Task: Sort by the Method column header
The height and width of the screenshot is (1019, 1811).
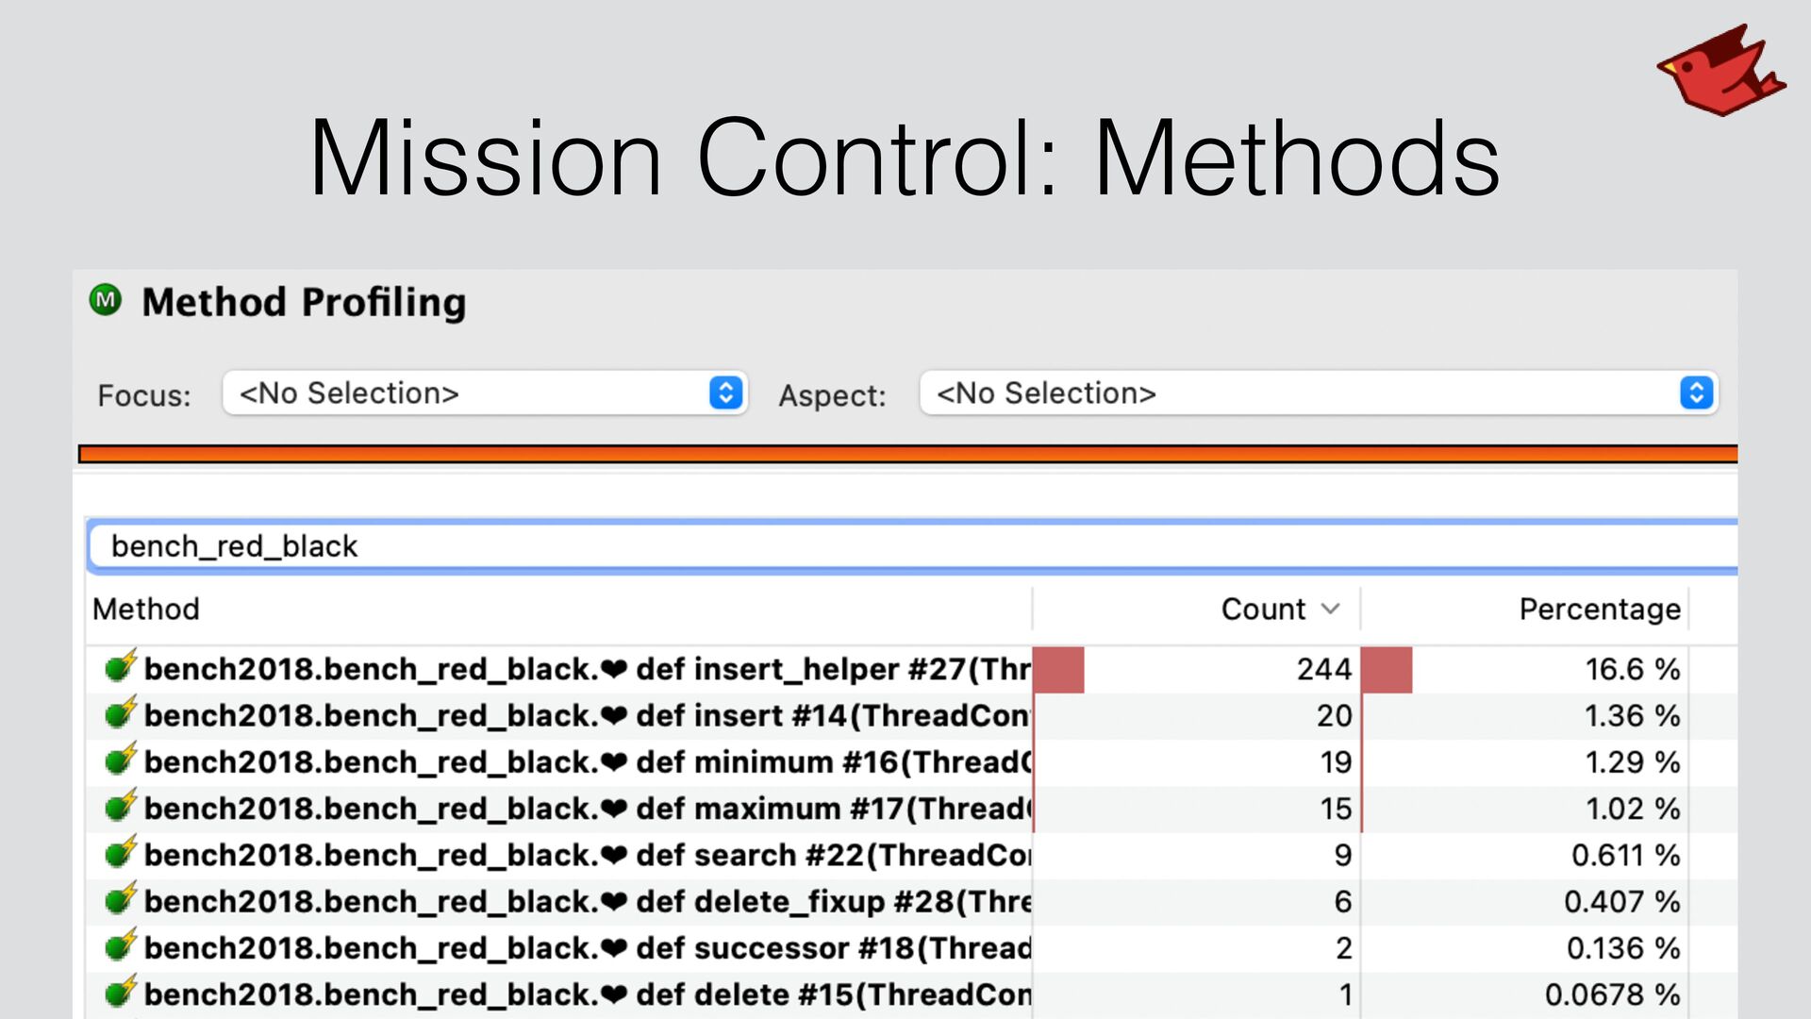Action: pos(146,609)
